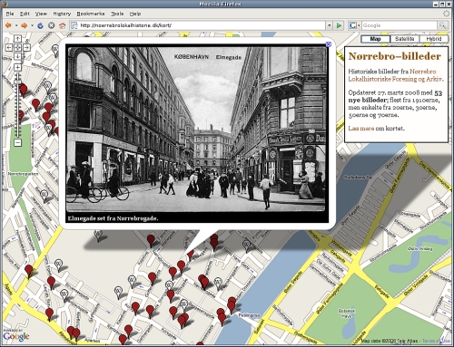Zoom out with the map minus button

[x=18, y=142]
